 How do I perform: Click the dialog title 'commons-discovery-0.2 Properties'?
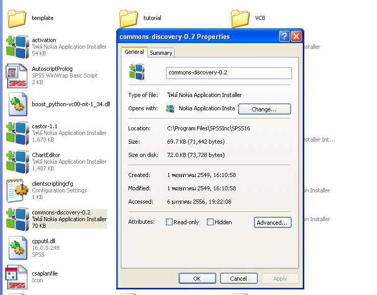[x=175, y=36]
